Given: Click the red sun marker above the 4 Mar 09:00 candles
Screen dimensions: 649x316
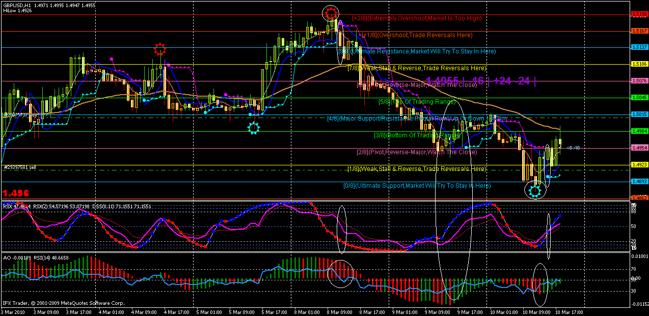Looking at the screenshot, I should click(160, 49).
